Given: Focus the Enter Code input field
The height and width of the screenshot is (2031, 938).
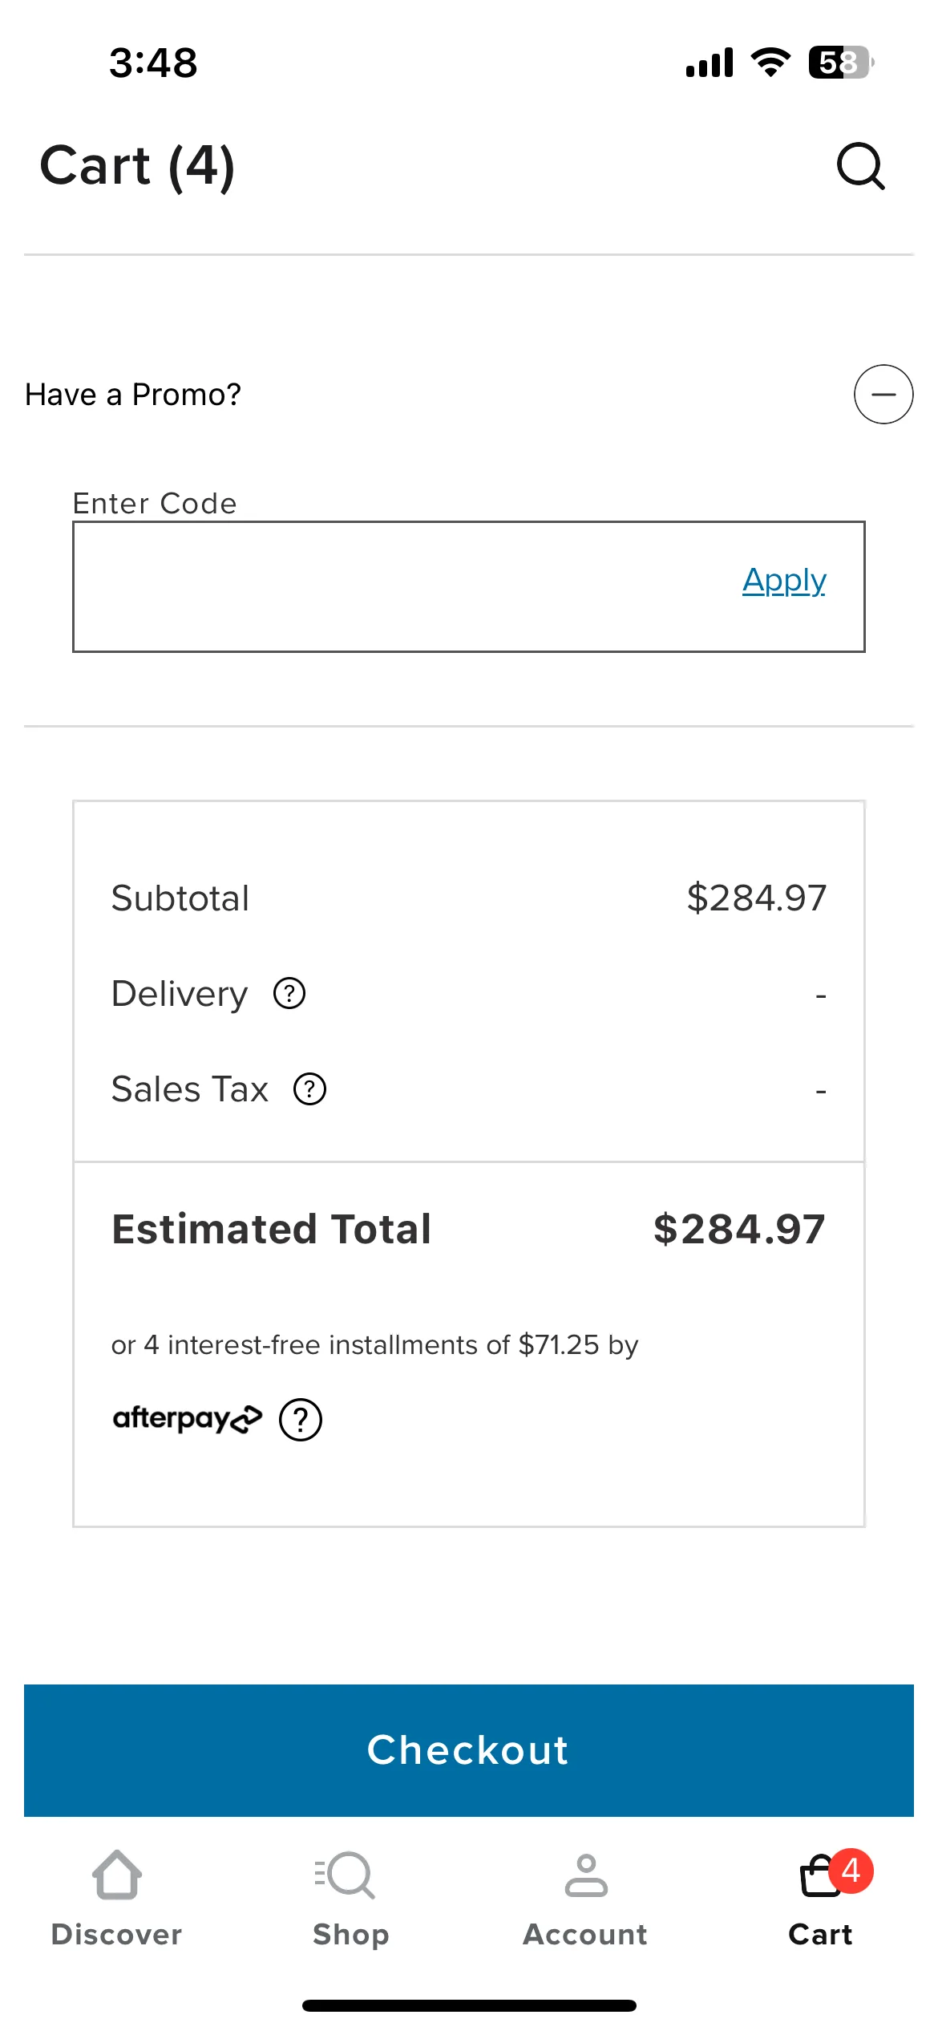Looking at the screenshot, I should (469, 586).
